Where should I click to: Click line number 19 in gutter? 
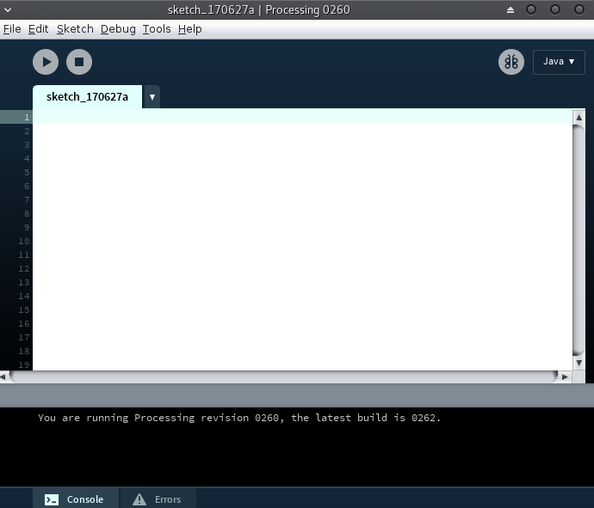click(24, 364)
